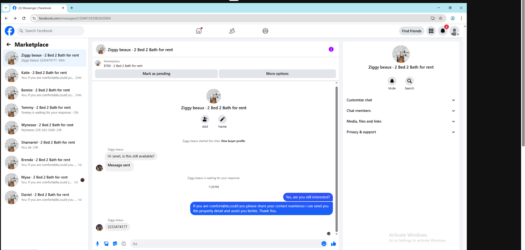Open Tommy conversation in list
This screenshot has height=250, width=525.
45,110
